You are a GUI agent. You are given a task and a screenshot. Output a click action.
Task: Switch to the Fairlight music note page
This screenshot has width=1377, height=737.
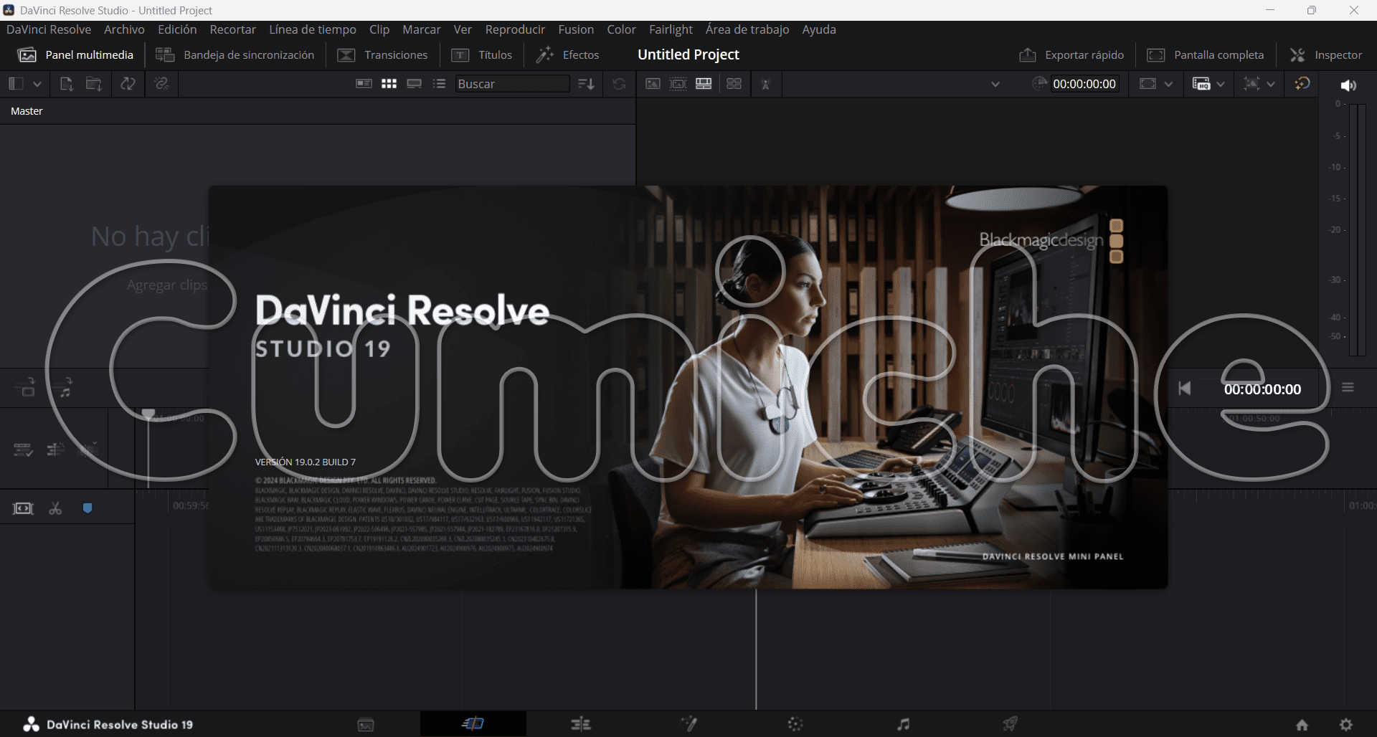click(903, 724)
